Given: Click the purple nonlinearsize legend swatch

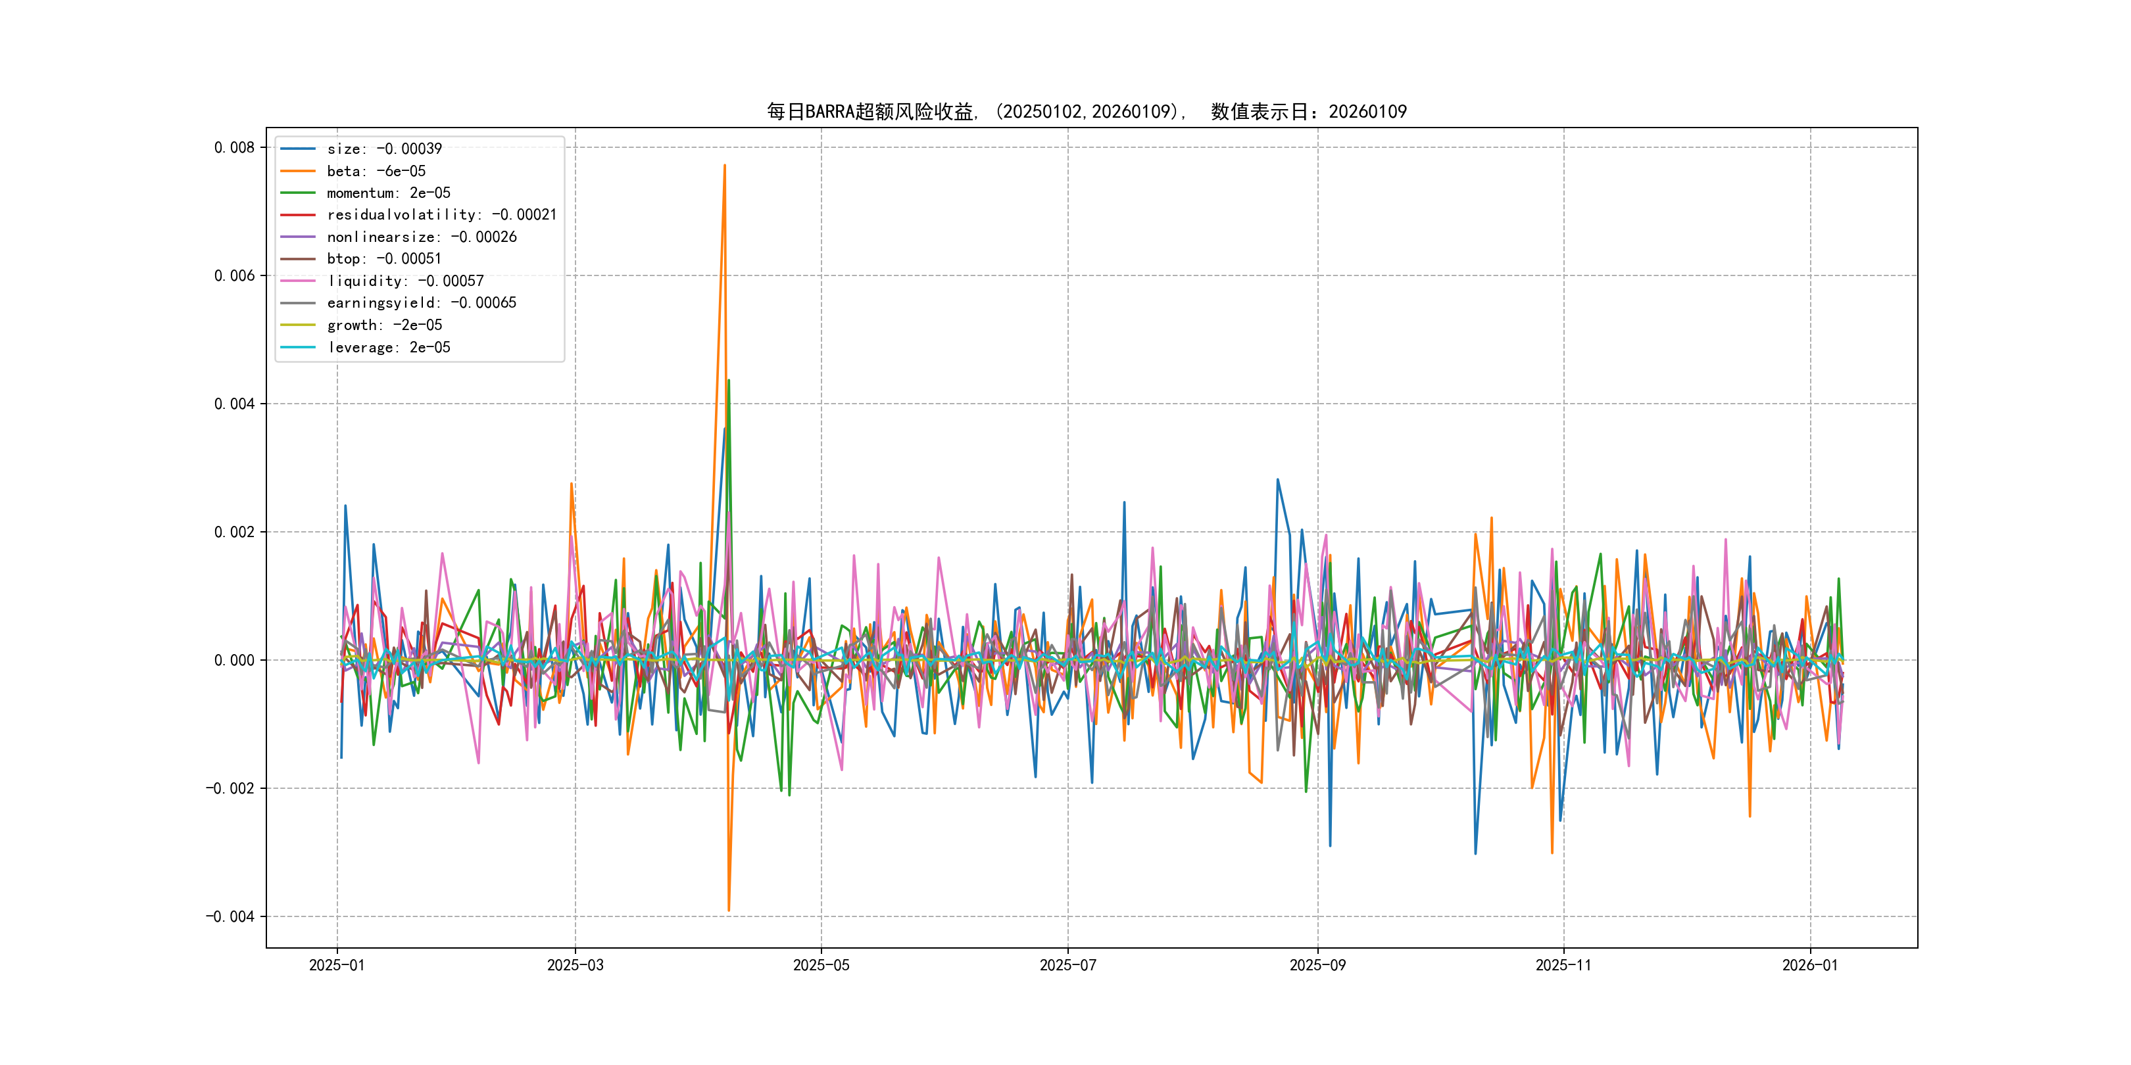Looking at the screenshot, I should (x=298, y=237).
